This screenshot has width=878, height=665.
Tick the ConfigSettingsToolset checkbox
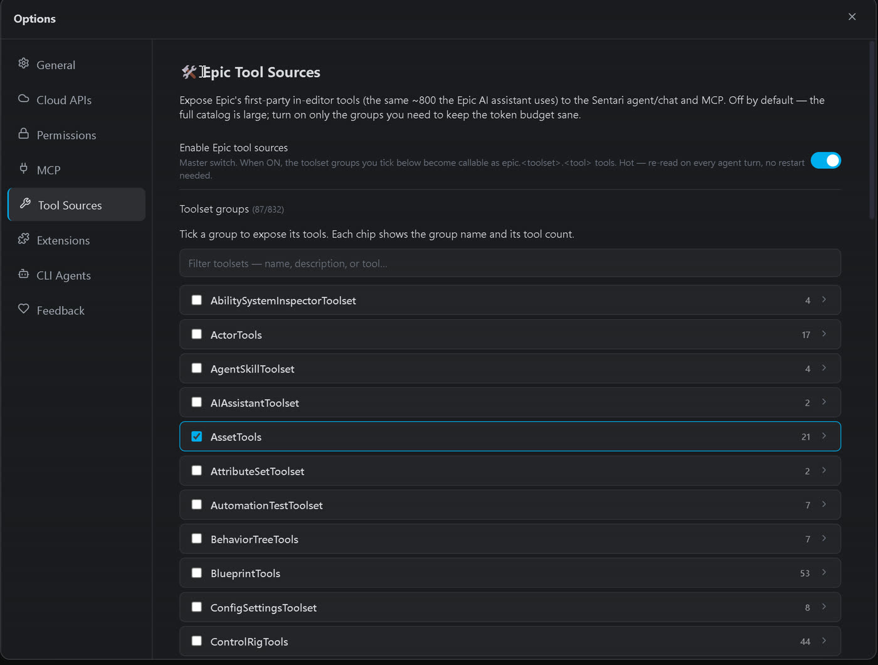coord(197,607)
